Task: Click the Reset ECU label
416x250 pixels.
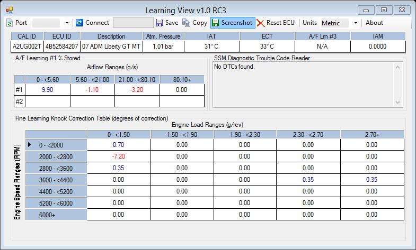Action: pyautogui.click(x=282, y=23)
